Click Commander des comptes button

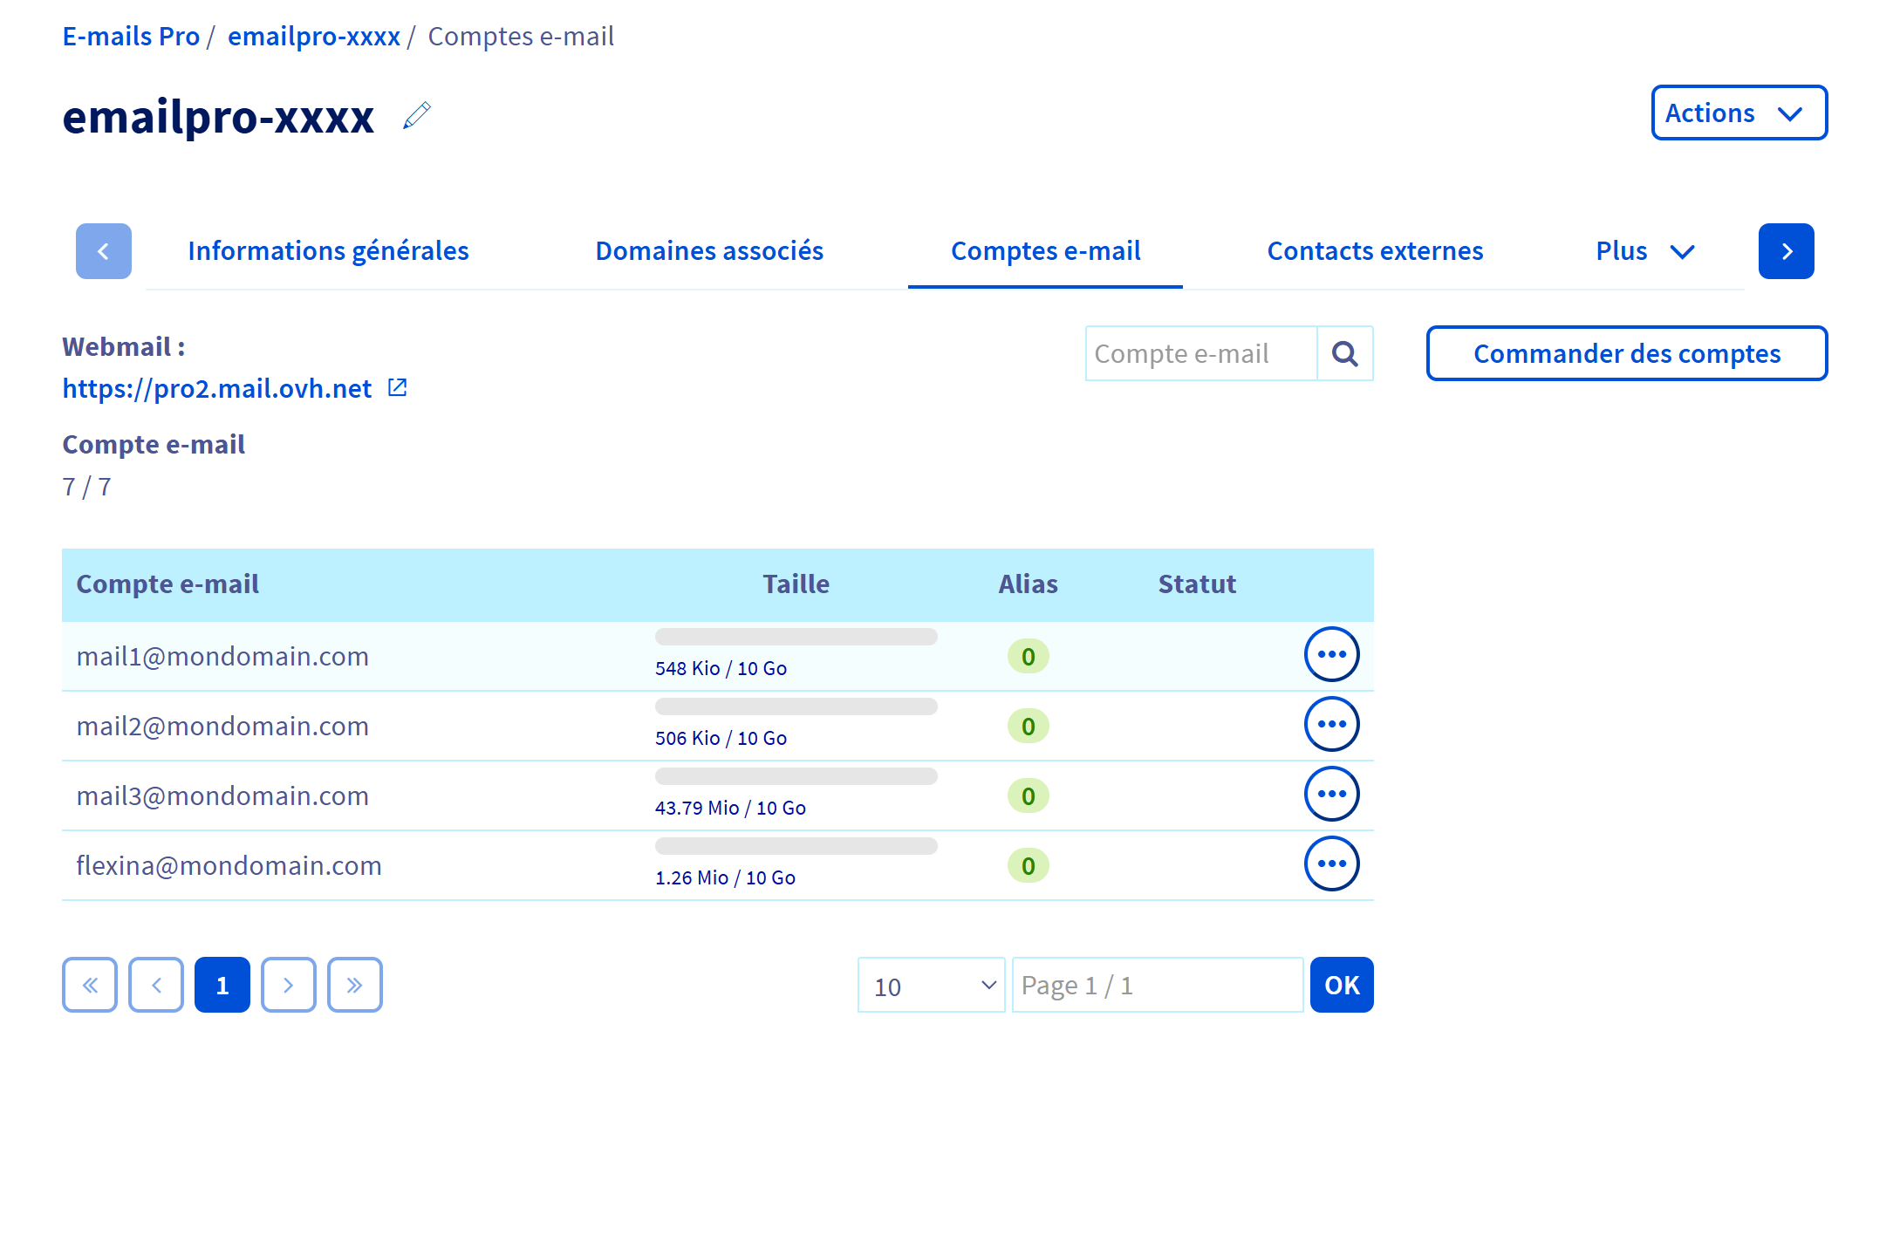(x=1626, y=353)
